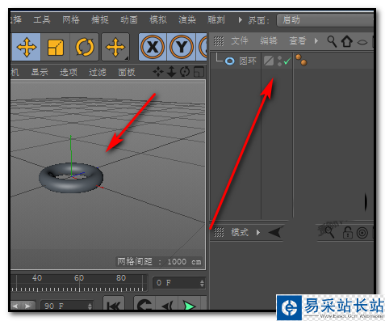Open object manager 编辑 menu
Image resolution: width=385 pixels, height=321 pixels.
pyautogui.click(x=269, y=41)
